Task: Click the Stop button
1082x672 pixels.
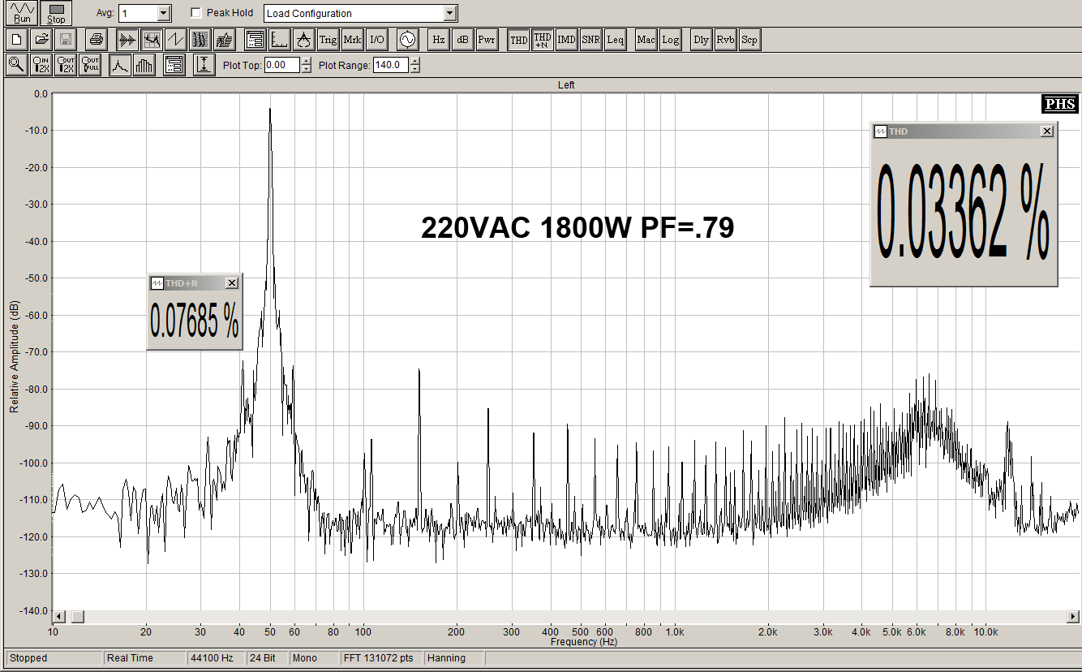Action: (x=56, y=13)
